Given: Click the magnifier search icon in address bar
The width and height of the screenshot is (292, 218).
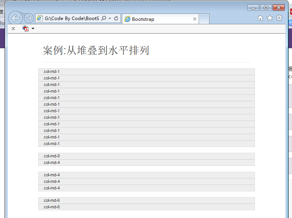Looking at the screenshot, I should (103, 19).
